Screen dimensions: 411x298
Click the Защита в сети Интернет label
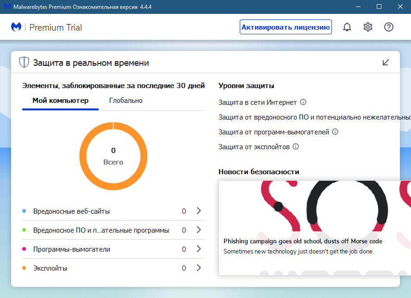[x=257, y=102]
